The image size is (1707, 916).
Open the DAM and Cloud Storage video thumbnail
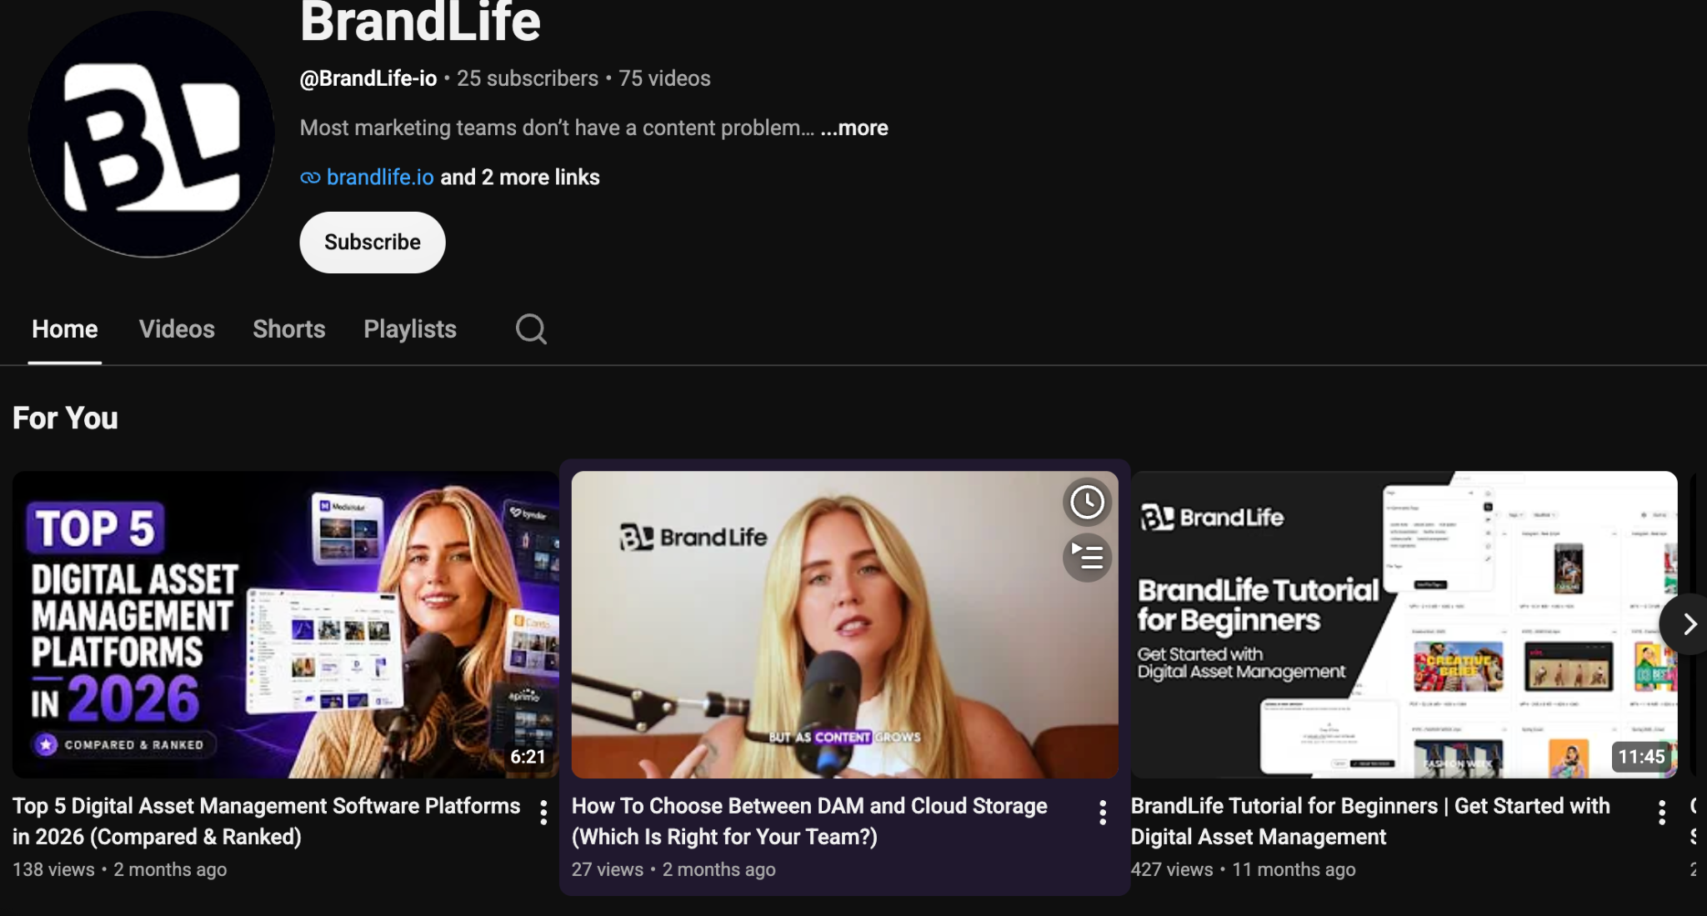[x=845, y=625]
